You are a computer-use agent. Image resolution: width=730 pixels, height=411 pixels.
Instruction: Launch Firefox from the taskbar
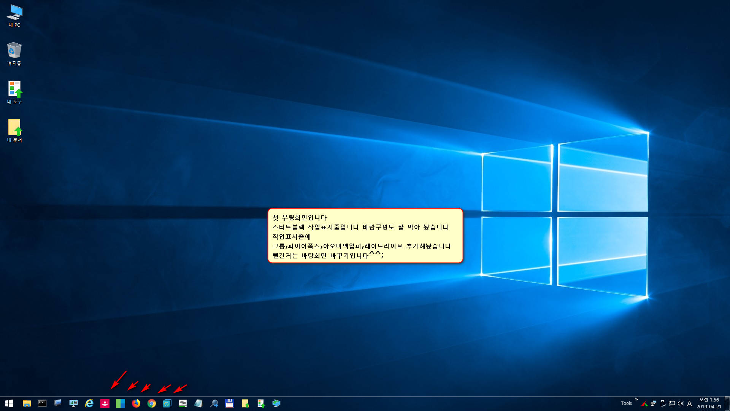point(136,403)
